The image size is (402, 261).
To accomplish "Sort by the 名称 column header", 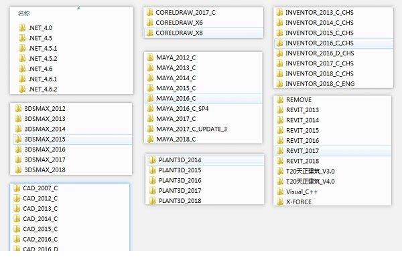I will 24,13.
